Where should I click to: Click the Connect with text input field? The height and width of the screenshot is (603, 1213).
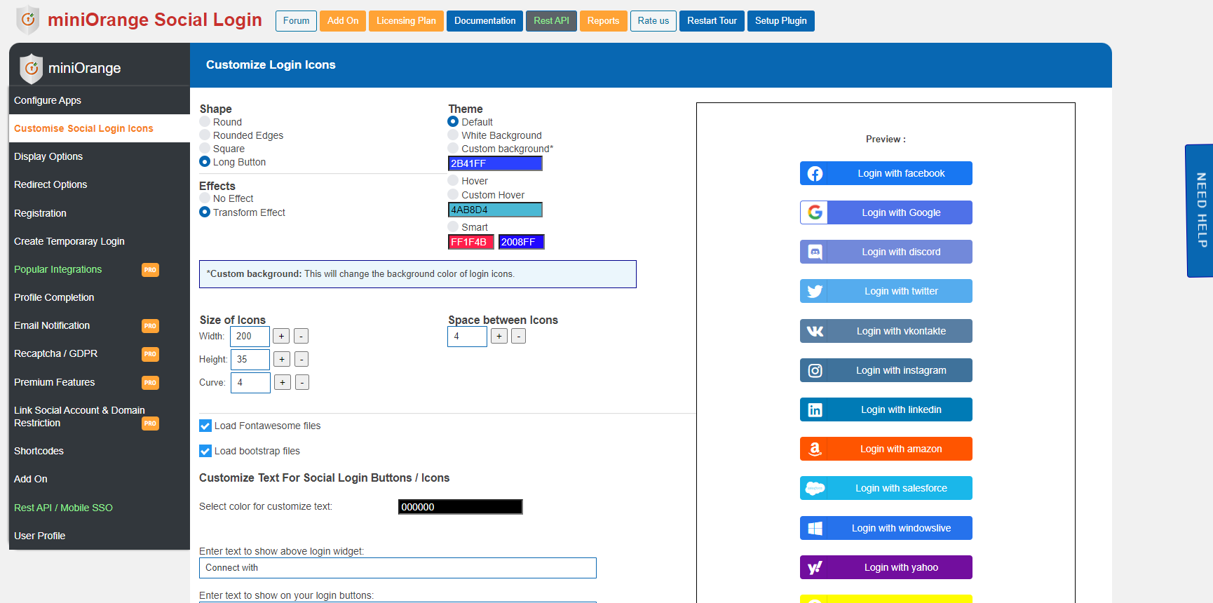(x=398, y=568)
